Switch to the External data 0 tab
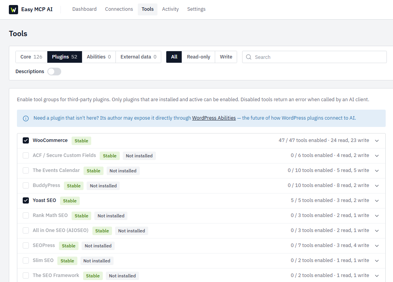 click(138, 57)
